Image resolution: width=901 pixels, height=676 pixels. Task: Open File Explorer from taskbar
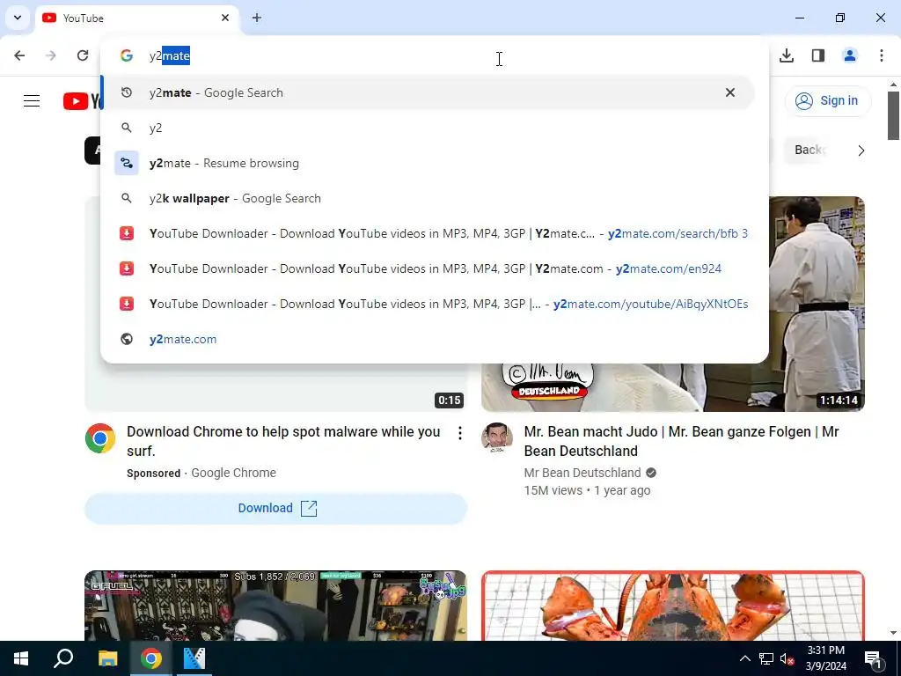[x=107, y=658]
